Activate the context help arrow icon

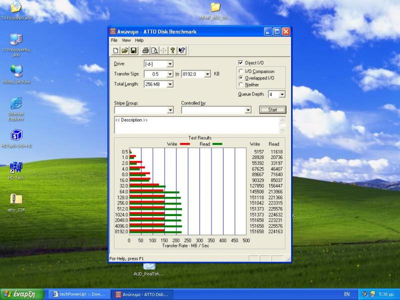click(x=182, y=50)
